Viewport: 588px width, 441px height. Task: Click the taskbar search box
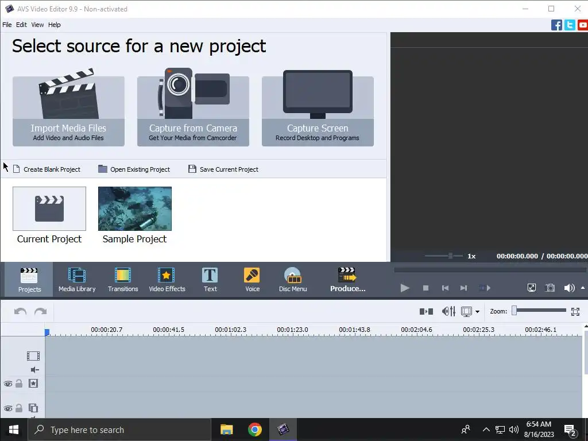(119, 430)
